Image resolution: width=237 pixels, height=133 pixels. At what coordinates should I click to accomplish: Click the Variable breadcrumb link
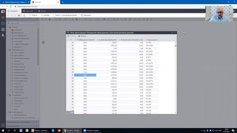tap(46, 16)
